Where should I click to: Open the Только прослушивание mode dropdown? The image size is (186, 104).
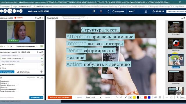point(27,47)
